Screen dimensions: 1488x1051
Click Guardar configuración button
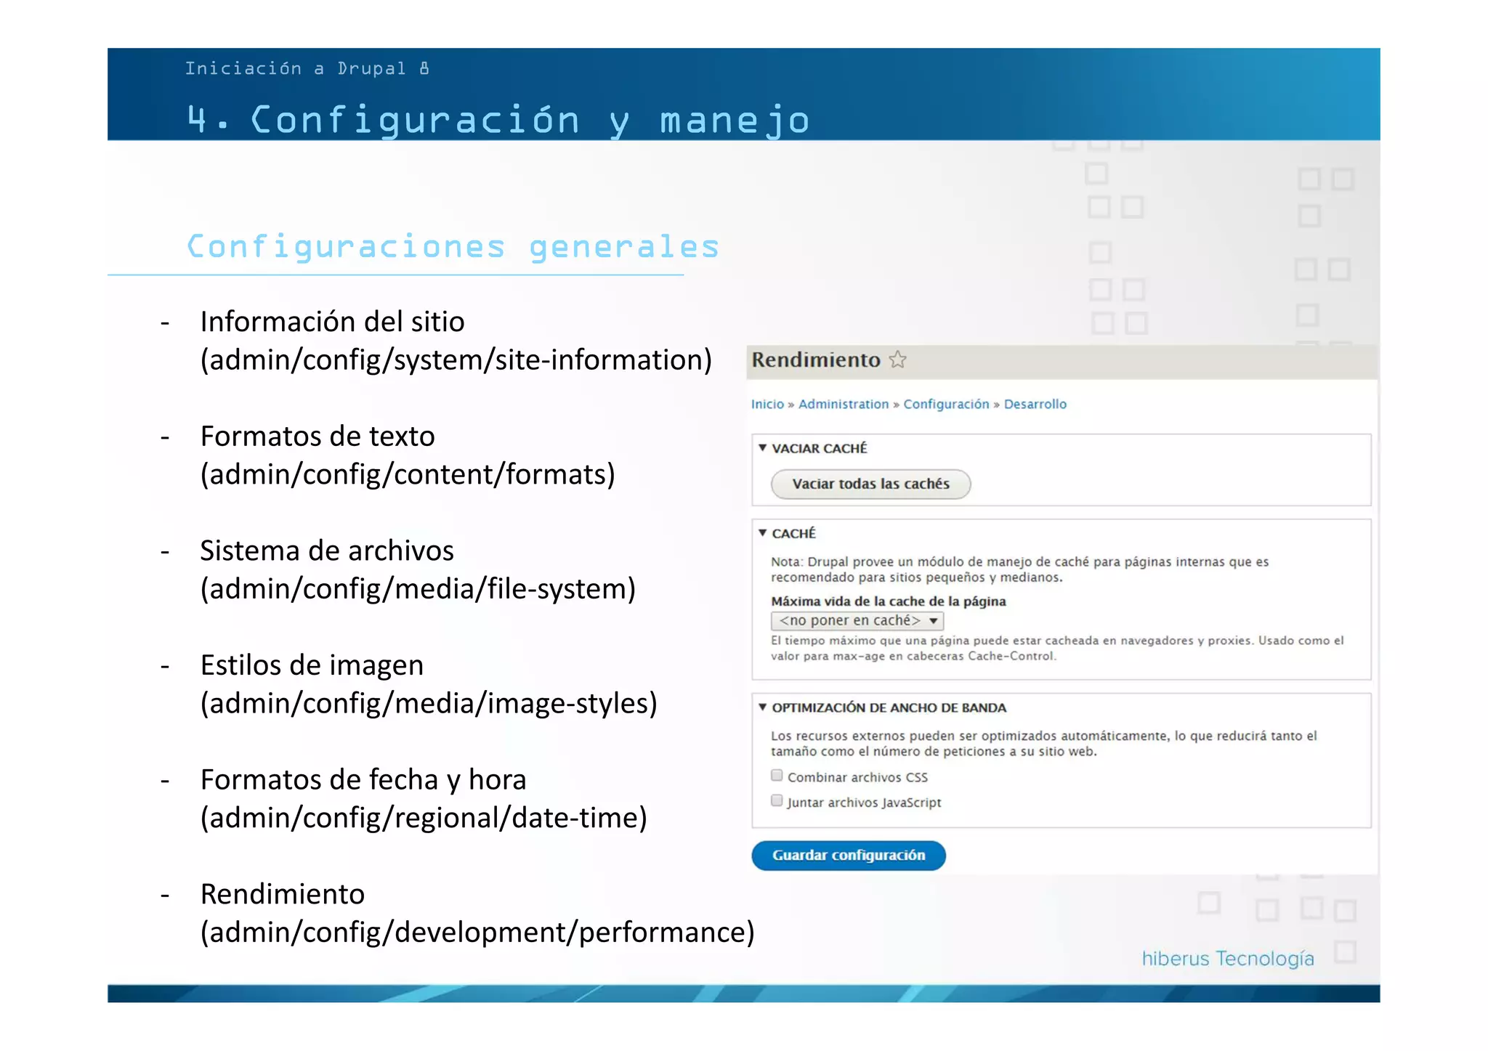[x=848, y=855]
